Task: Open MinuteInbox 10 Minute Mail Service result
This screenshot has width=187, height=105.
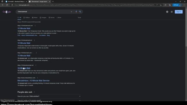Action: (33, 80)
